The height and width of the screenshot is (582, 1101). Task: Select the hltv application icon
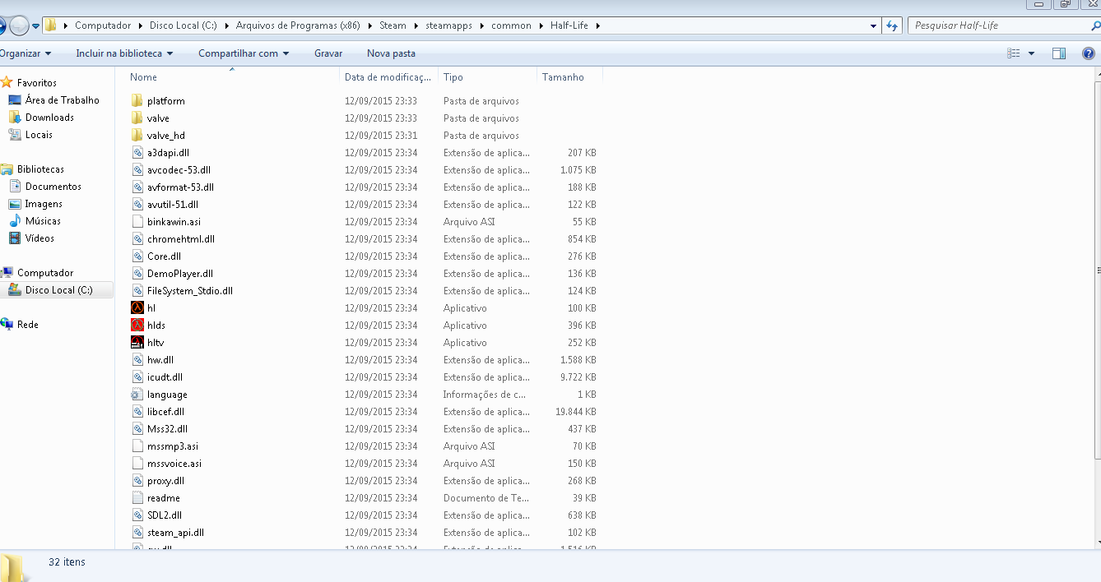[x=137, y=342]
